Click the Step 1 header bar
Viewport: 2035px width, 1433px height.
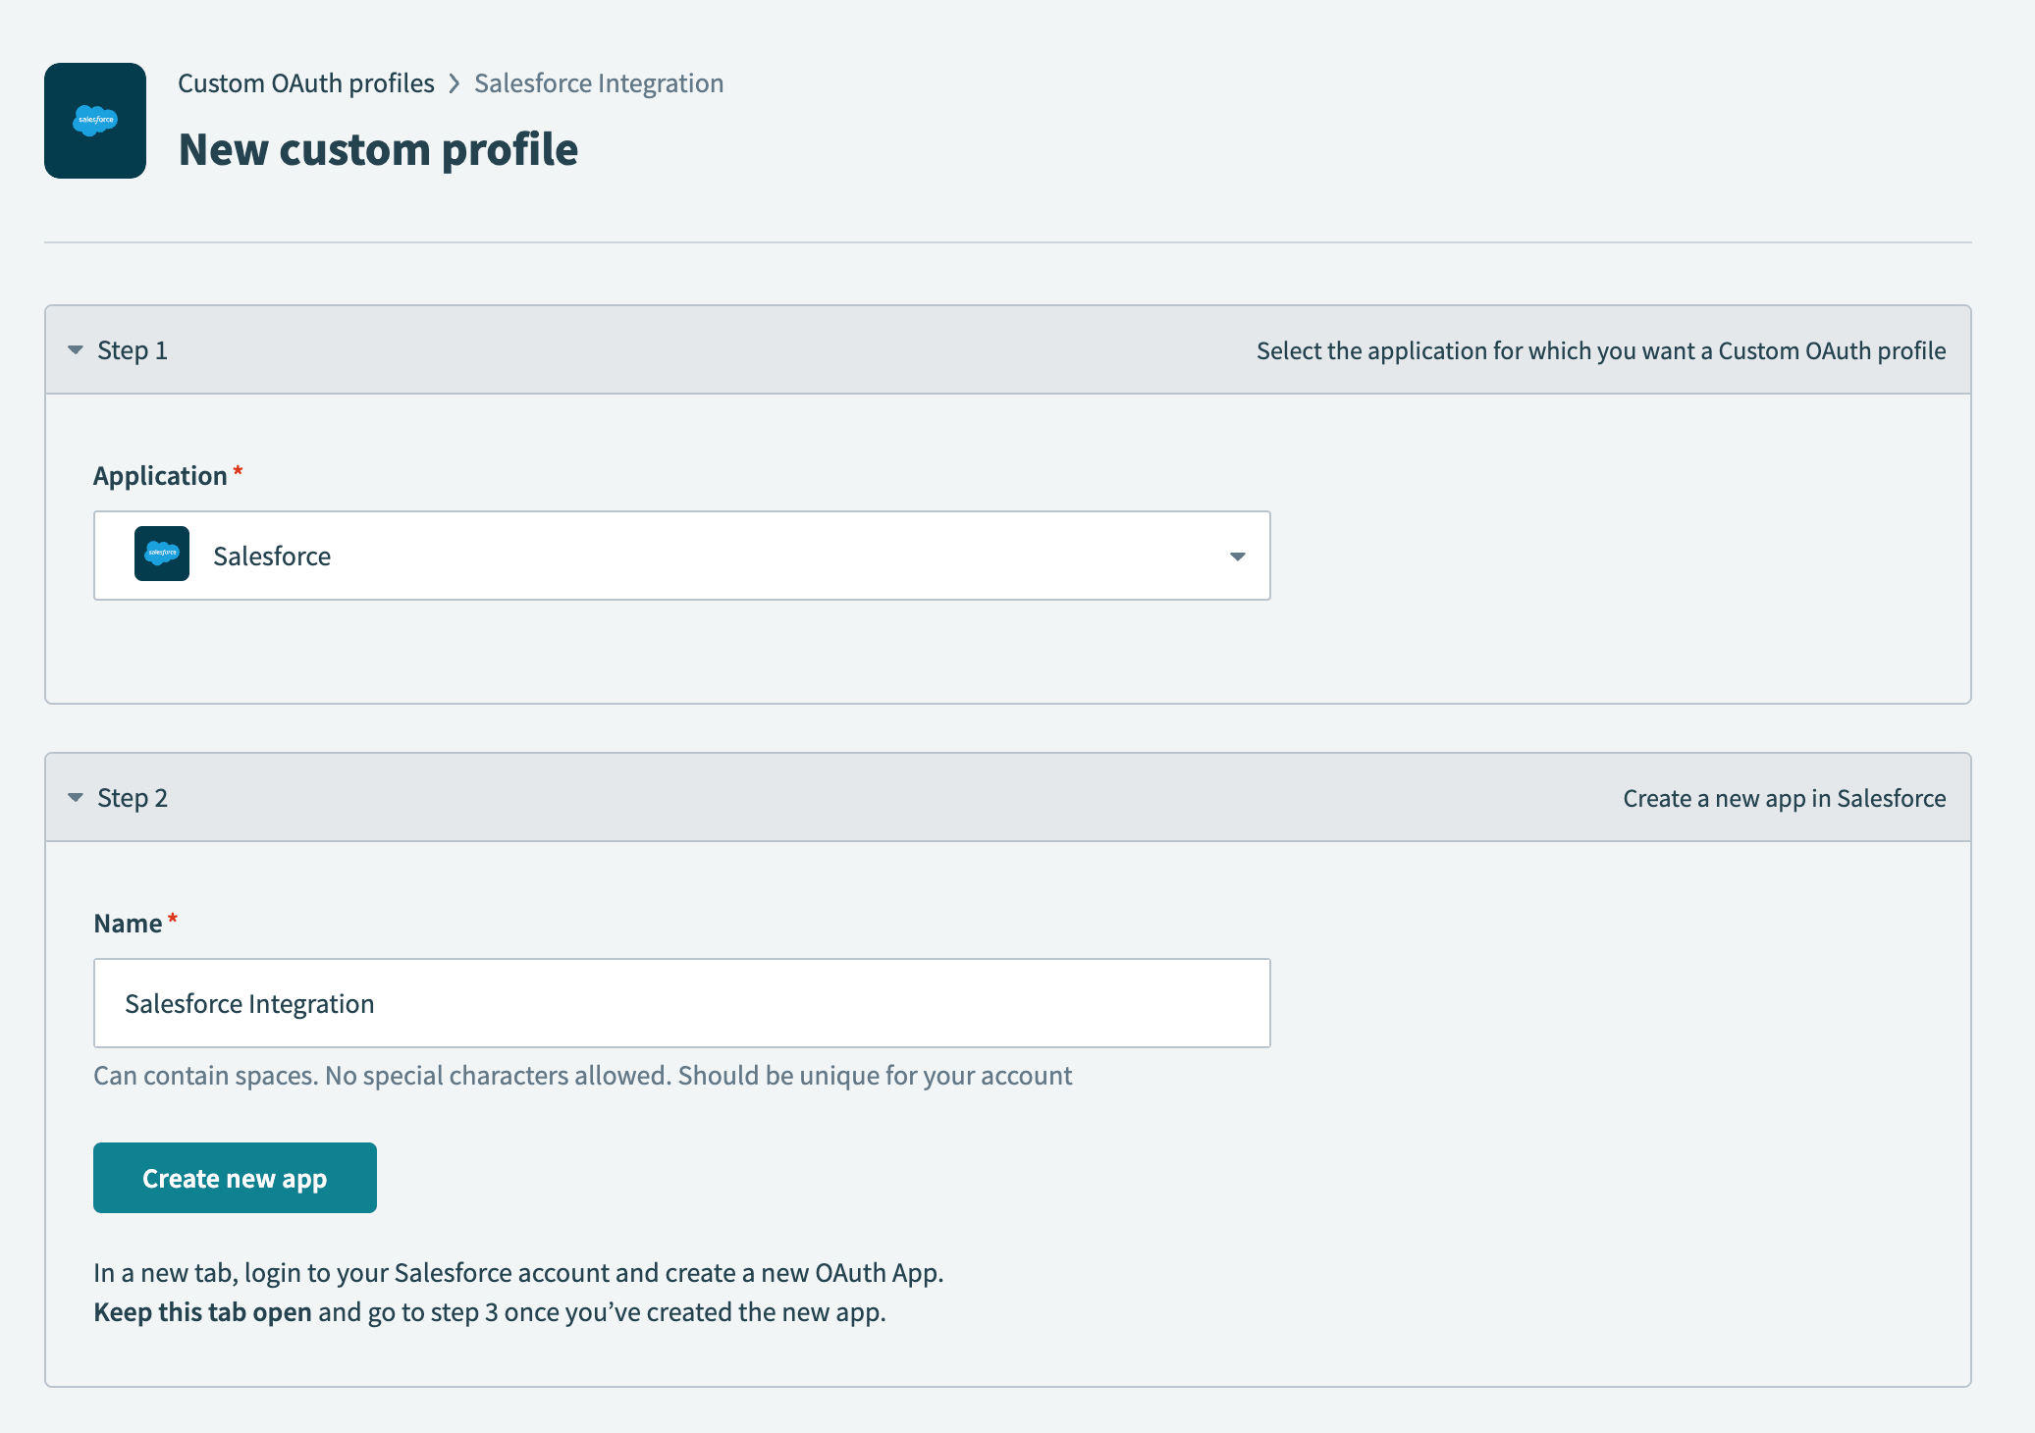(x=1007, y=349)
